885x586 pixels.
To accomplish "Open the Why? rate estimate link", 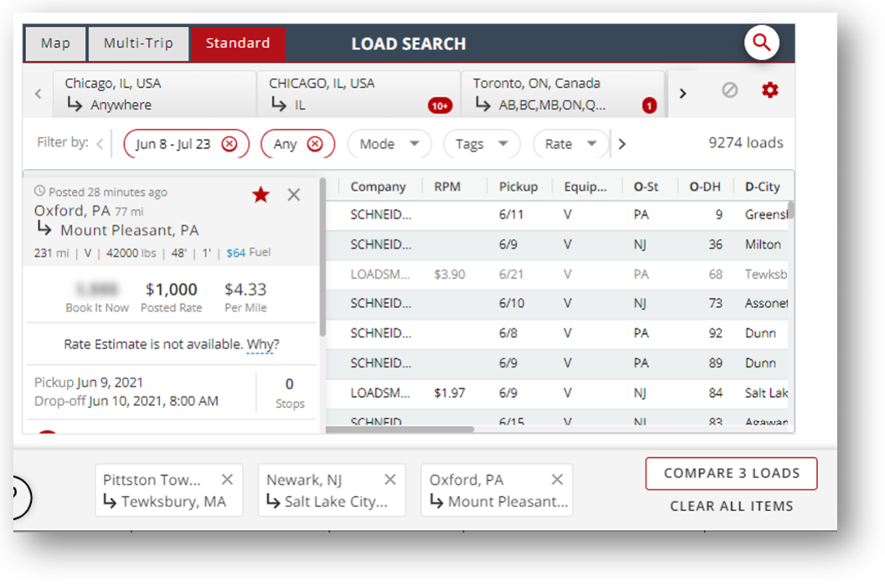I will click(x=263, y=345).
